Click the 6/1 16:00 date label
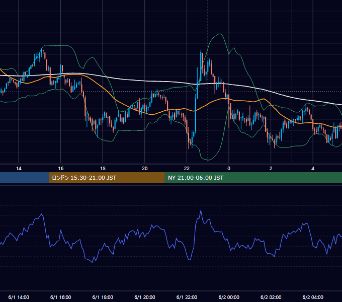342x302 pixels. click(x=61, y=297)
